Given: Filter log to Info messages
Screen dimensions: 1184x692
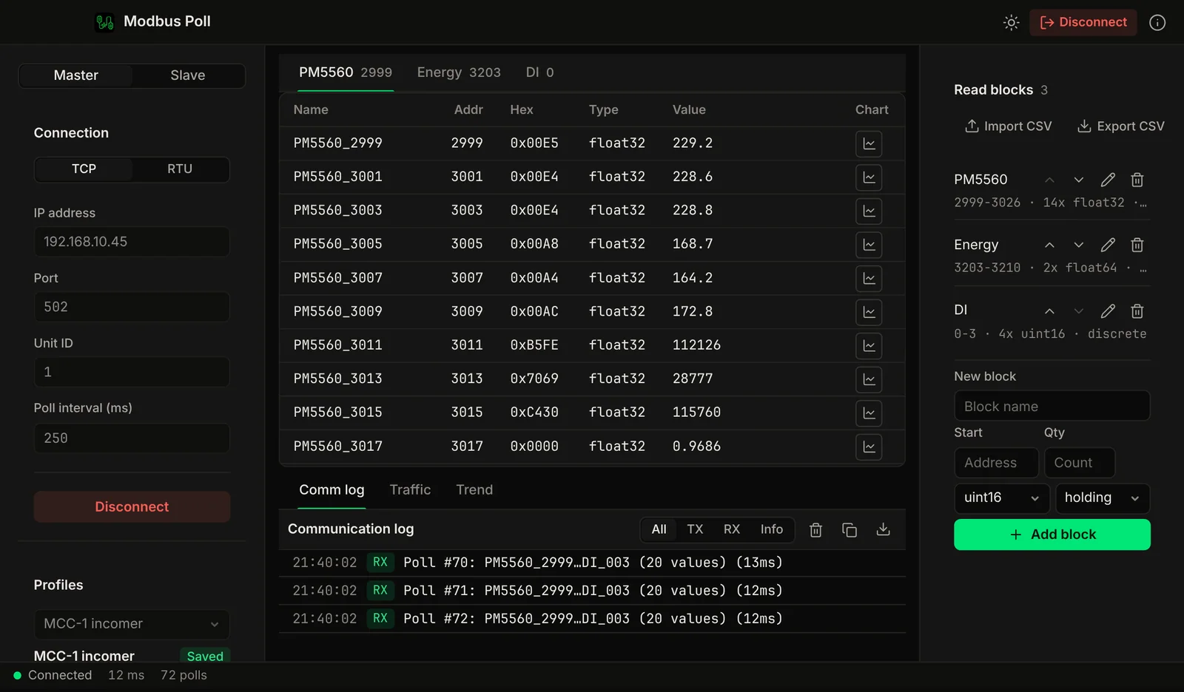Looking at the screenshot, I should (772, 529).
